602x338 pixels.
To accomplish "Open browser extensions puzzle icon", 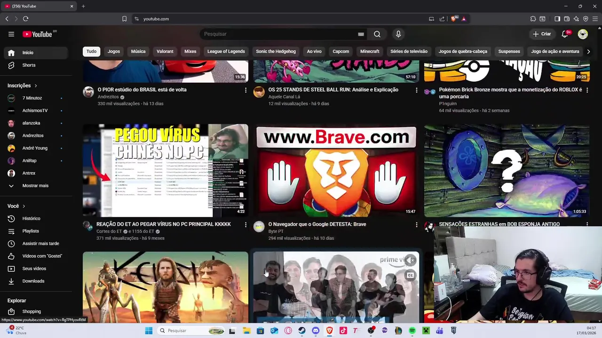I will coord(533,19).
